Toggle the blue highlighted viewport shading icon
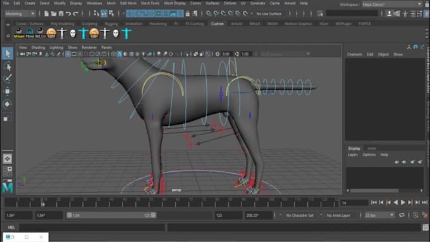Viewport: 430px width, 242px height. click(120, 54)
